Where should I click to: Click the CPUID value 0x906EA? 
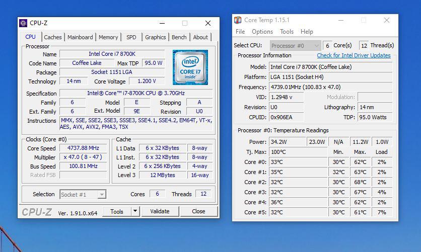tap(286, 117)
